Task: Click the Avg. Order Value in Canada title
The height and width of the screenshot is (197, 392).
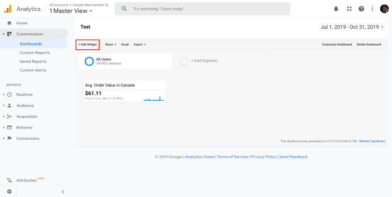Action: tap(110, 85)
